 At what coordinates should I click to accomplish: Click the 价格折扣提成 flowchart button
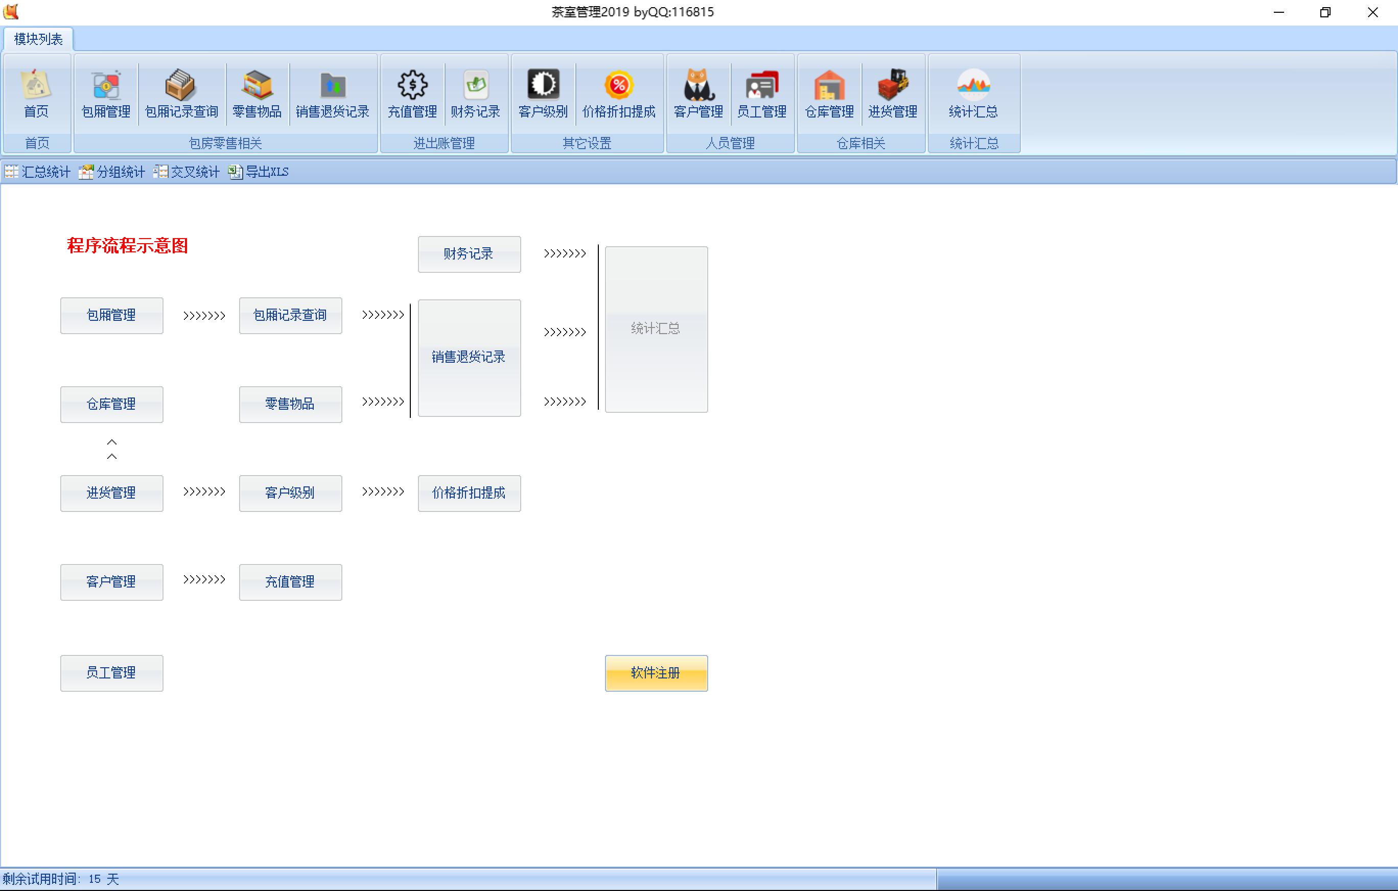[469, 493]
